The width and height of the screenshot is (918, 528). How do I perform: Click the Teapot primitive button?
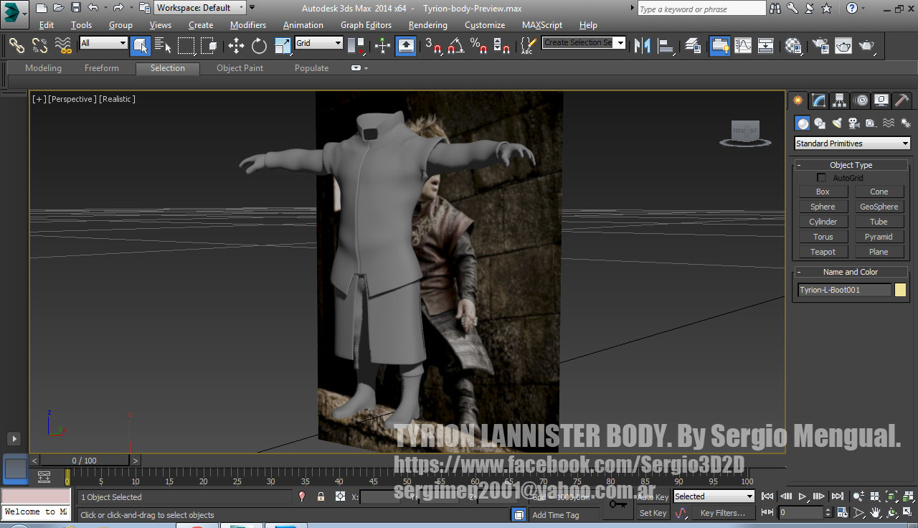point(823,252)
